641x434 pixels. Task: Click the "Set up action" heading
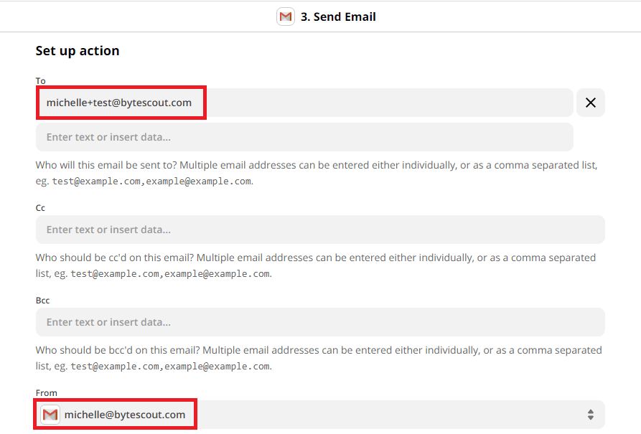78,50
